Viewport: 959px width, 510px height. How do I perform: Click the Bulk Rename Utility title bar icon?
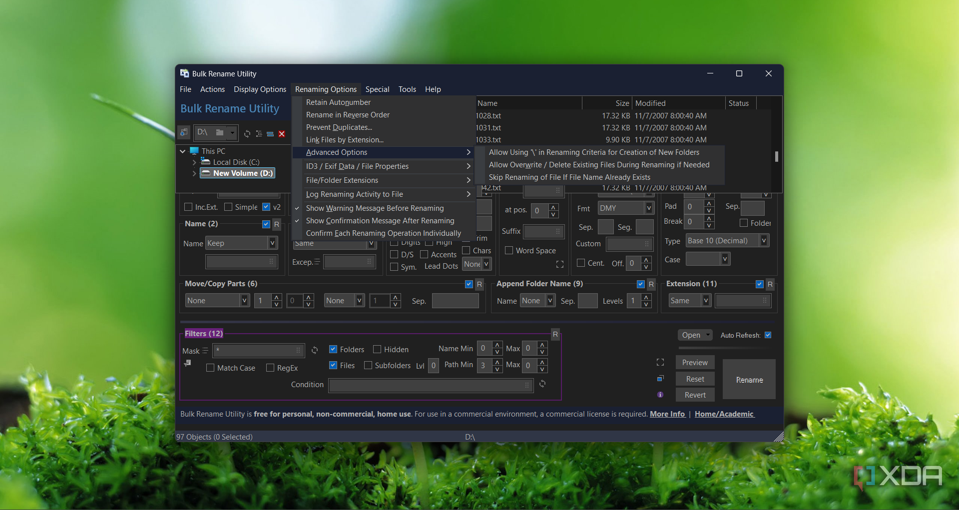(185, 73)
